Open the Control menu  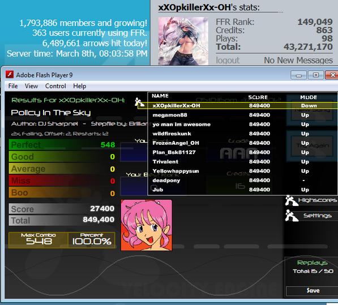55,86
